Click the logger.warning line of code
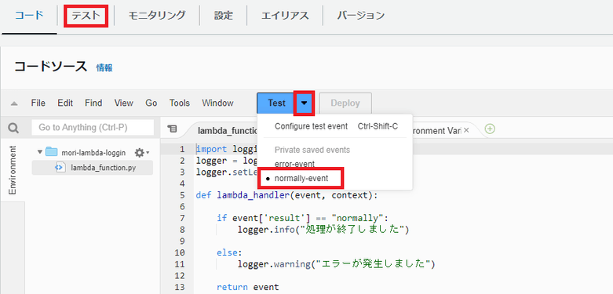Viewport: 613px width, 294px height. (x=336, y=264)
